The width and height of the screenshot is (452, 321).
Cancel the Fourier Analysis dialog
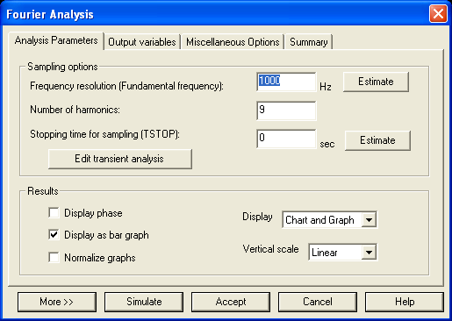tap(318, 302)
